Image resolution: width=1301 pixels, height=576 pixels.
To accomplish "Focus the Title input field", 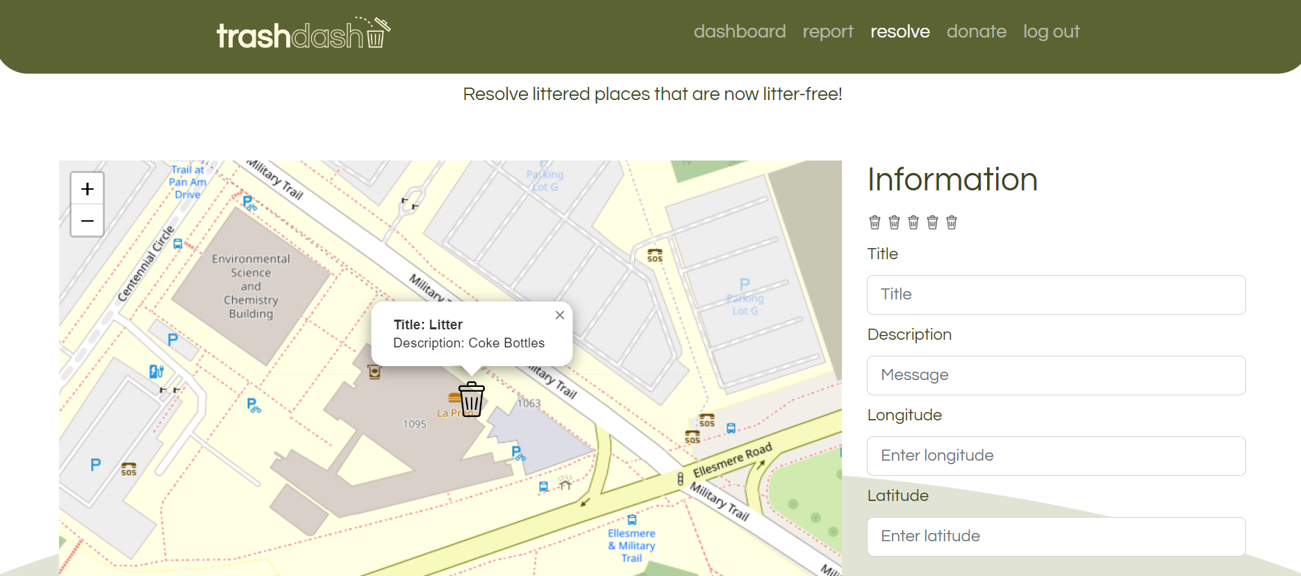I will point(1056,295).
